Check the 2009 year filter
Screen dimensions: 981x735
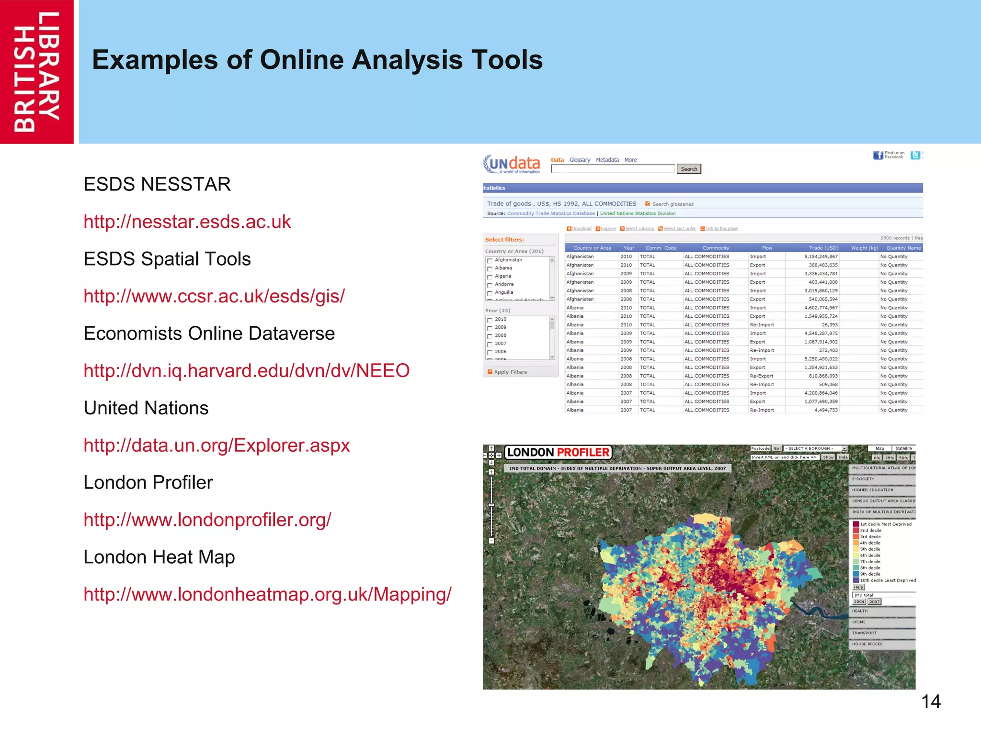(490, 328)
